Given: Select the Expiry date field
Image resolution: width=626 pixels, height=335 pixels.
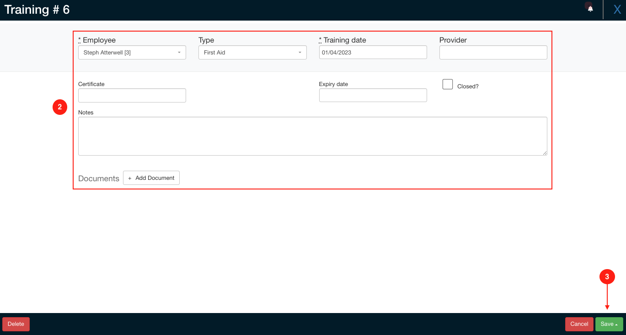Looking at the screenshot, I should (x=373, y=96).
